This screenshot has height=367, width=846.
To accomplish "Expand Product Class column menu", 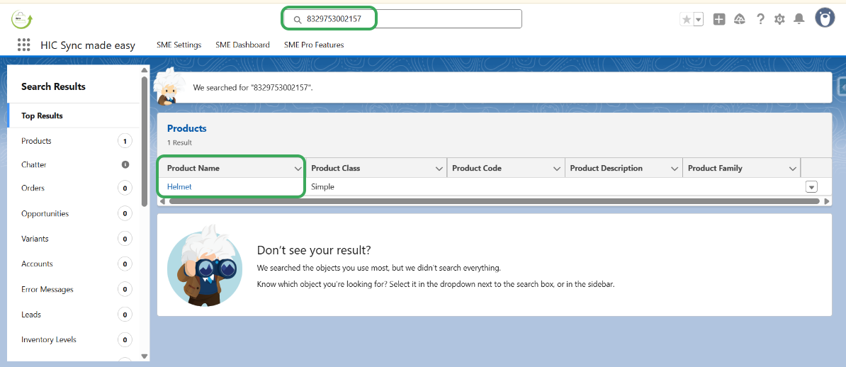I will (x=439, y=169).
